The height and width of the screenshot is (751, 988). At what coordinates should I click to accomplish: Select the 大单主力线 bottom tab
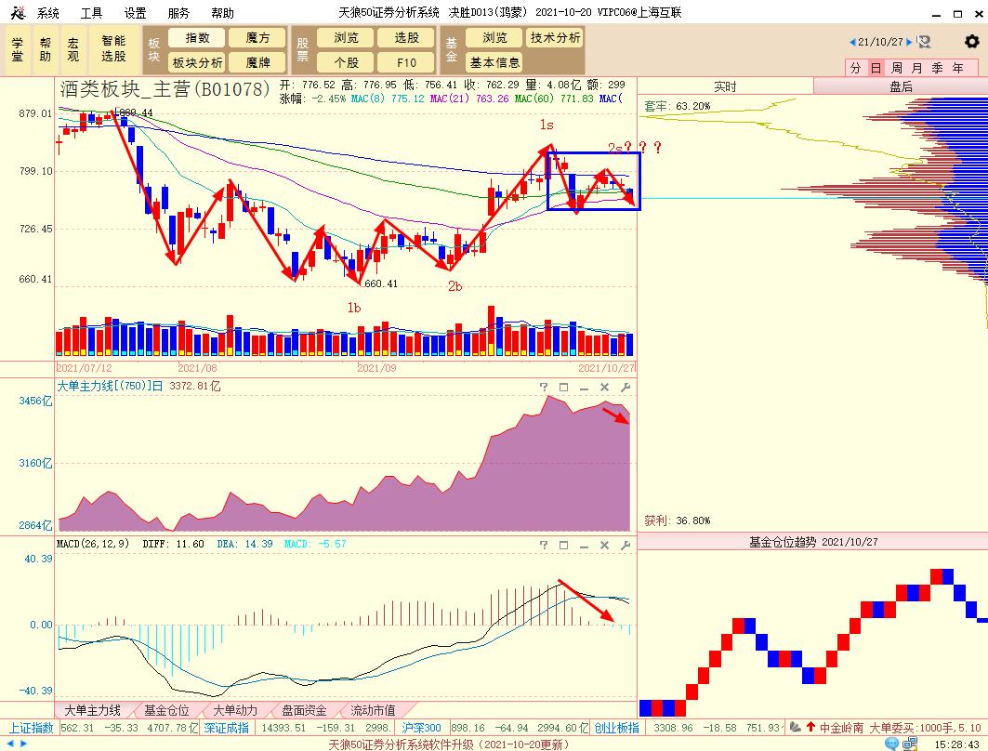93,710
